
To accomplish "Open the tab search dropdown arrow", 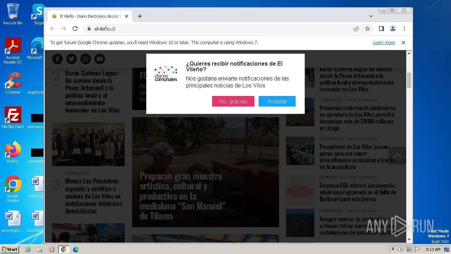I will coord(371,16).
